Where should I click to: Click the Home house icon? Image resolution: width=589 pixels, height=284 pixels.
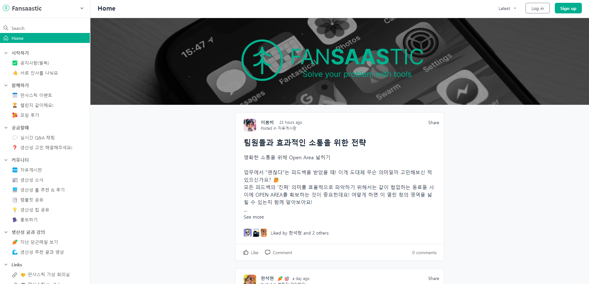pyautogui.click(x=6, y=38)
